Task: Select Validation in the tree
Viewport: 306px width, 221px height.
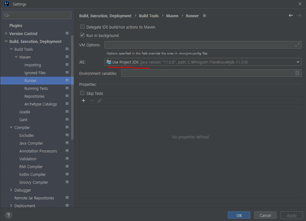Action: (x=28, y=159)
